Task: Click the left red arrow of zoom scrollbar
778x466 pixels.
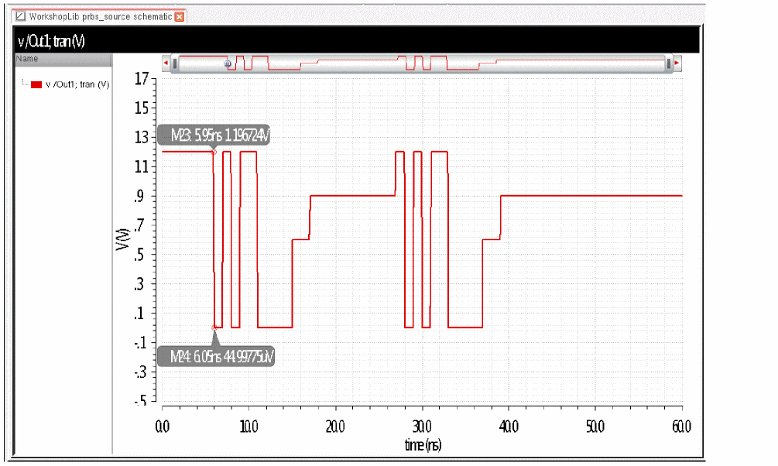Action: point(166,63)
